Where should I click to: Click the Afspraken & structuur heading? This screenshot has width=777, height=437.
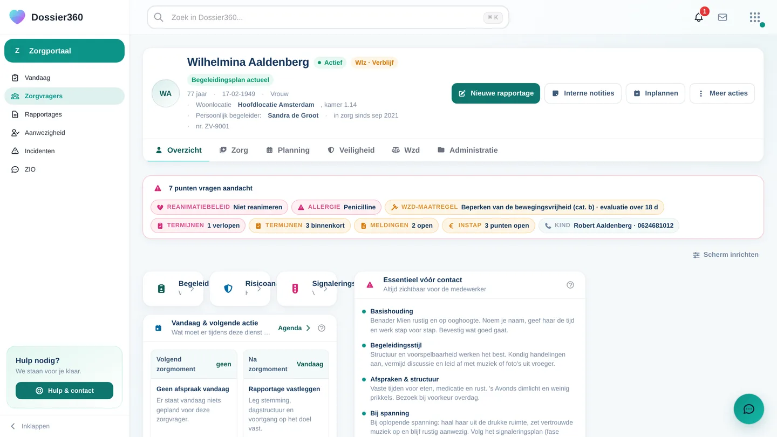tap(404, 379)
